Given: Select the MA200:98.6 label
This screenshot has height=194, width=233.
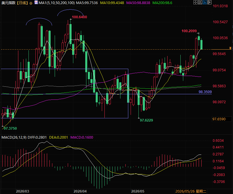Looking at the screenshot, I should coord(162,3).
